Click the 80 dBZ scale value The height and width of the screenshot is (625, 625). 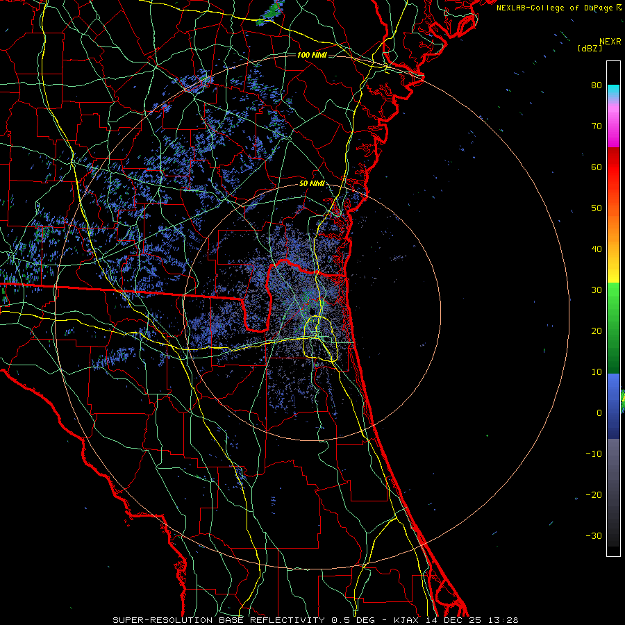pyautogui.click(x=597, y=85)
